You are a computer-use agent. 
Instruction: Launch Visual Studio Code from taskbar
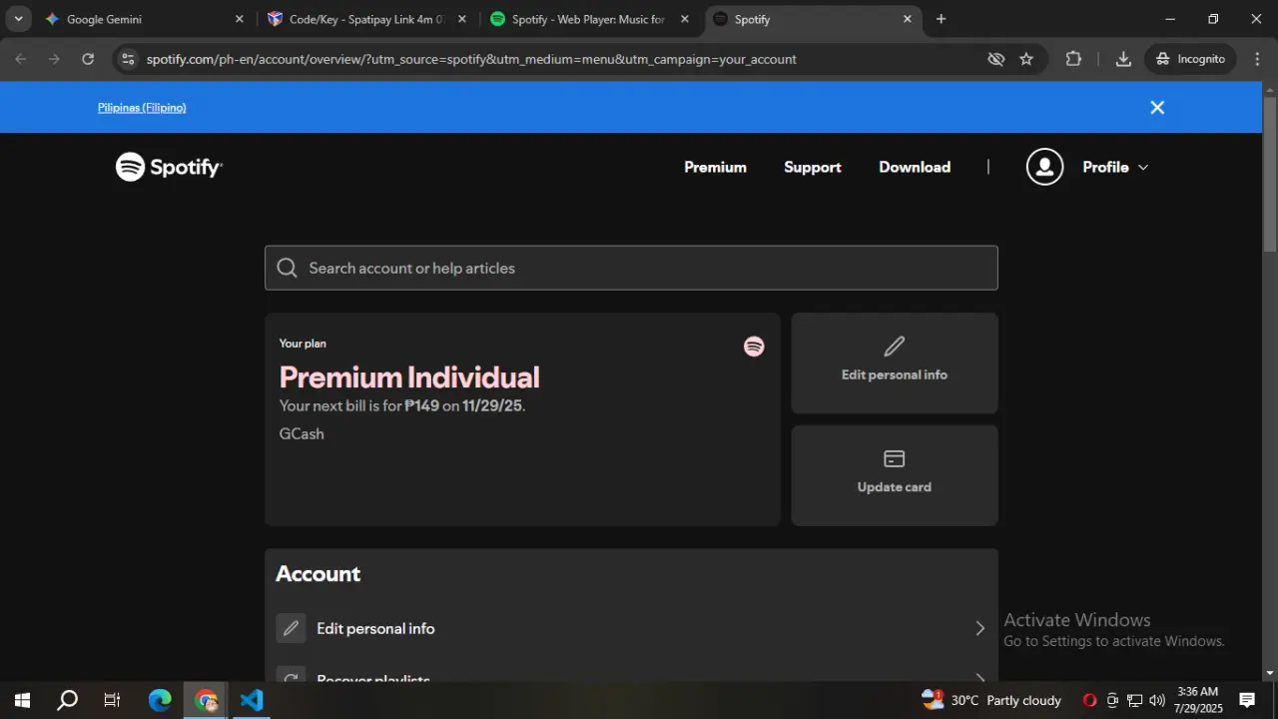tap(252, 700)
